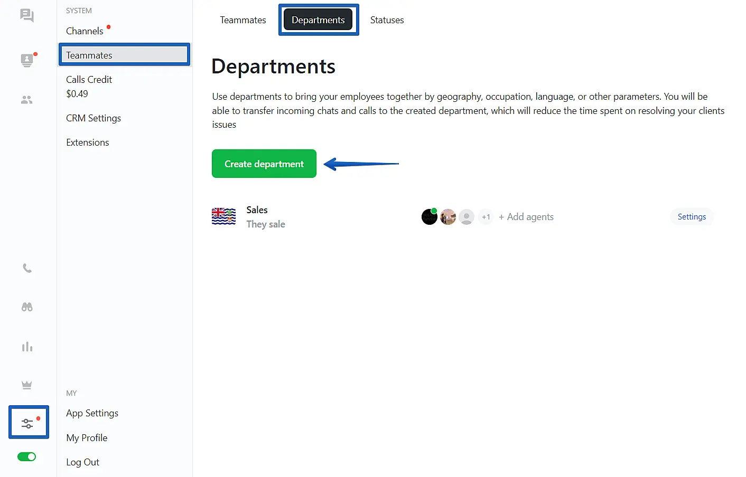The width and height of the screenshot is (746, 477).
Task: Open the visitors contact card icon
Action: point(27,60)
